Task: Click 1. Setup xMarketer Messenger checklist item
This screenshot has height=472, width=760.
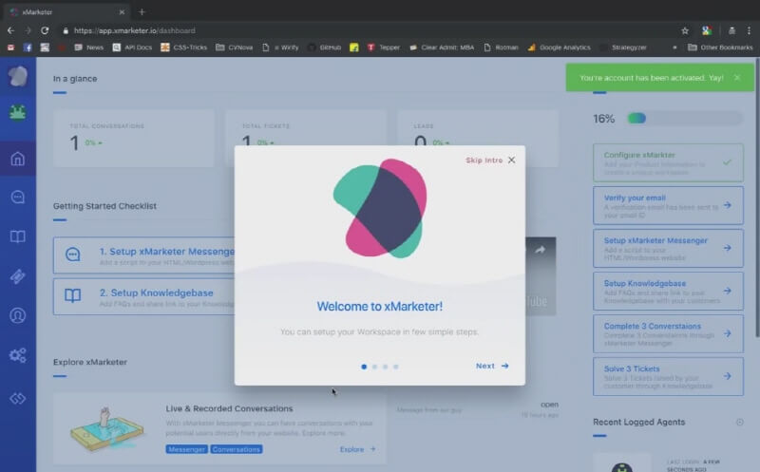Action: coord(144,255)
